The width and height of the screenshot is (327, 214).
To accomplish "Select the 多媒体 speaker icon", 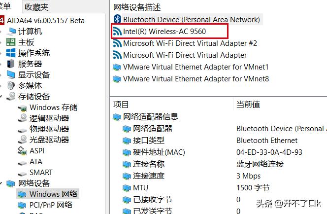I will point(11,86).
